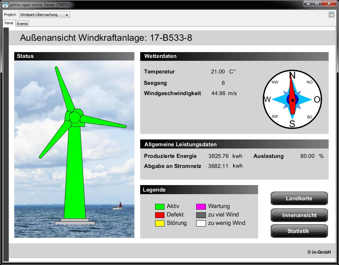Click the Windgeschwindigkeit value 44.96
This screenshot has height=265, width=339.
pos(218,94)
